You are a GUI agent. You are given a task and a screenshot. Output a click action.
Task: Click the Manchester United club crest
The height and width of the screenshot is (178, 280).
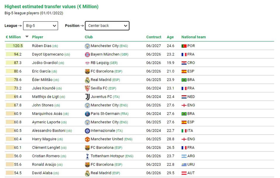click(x=87, y=139)
